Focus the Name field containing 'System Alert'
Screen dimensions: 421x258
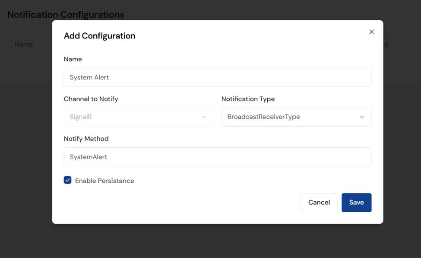click(217, 77)
